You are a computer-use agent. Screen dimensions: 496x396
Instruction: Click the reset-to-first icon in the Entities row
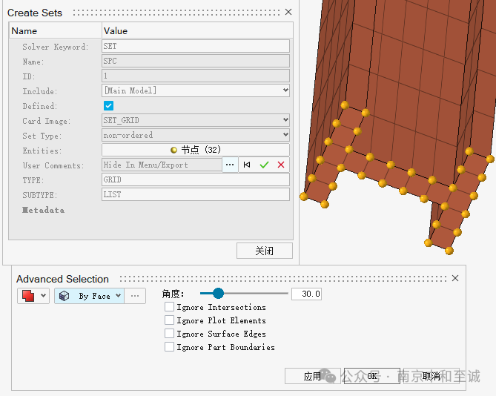click(247, 165)
